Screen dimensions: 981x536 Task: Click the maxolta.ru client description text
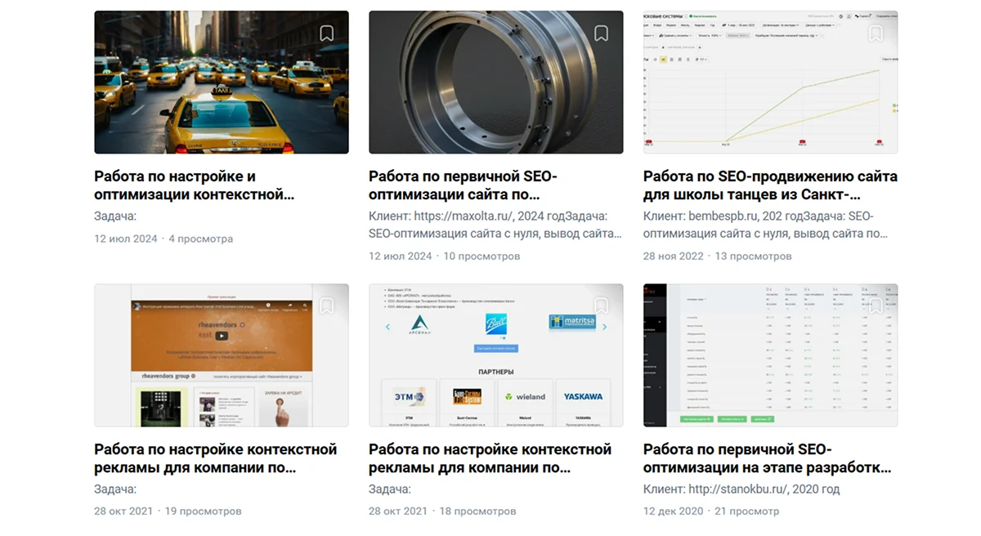click(x=495, y=225)
